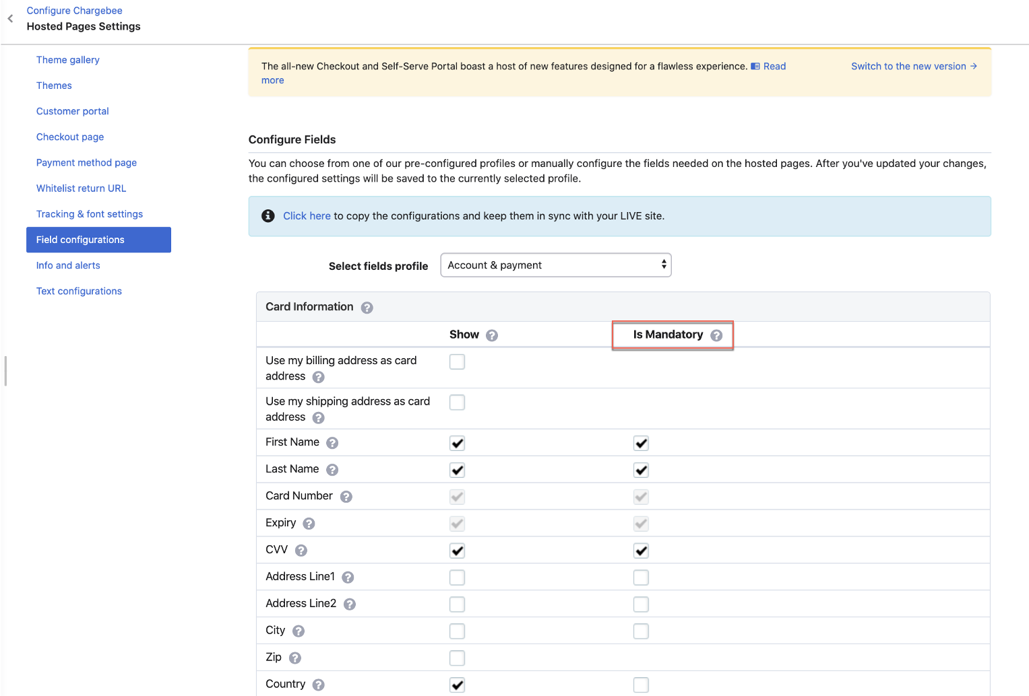Show help for the Country field

tap(319, 685)
